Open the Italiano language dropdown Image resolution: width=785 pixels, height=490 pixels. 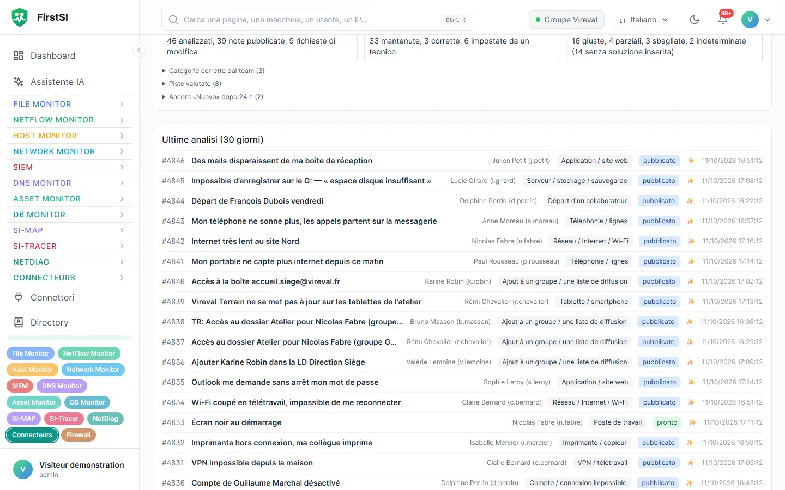pyautogui.click(x=643, y=20)
